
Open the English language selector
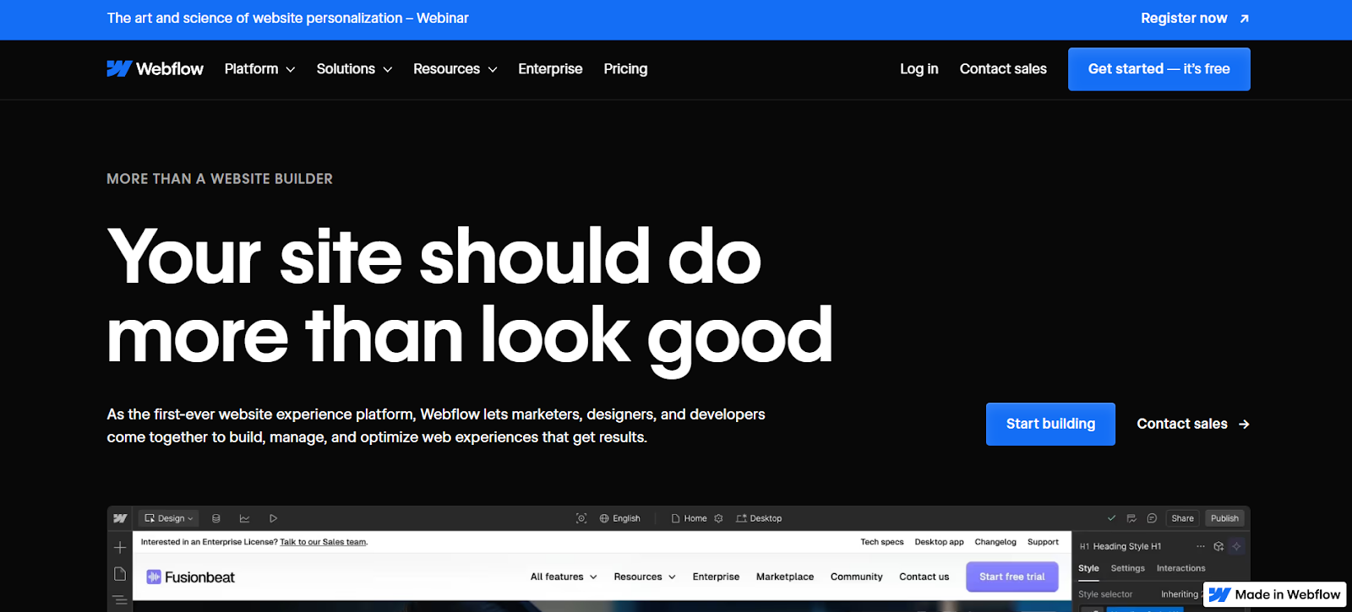point(619,518)
